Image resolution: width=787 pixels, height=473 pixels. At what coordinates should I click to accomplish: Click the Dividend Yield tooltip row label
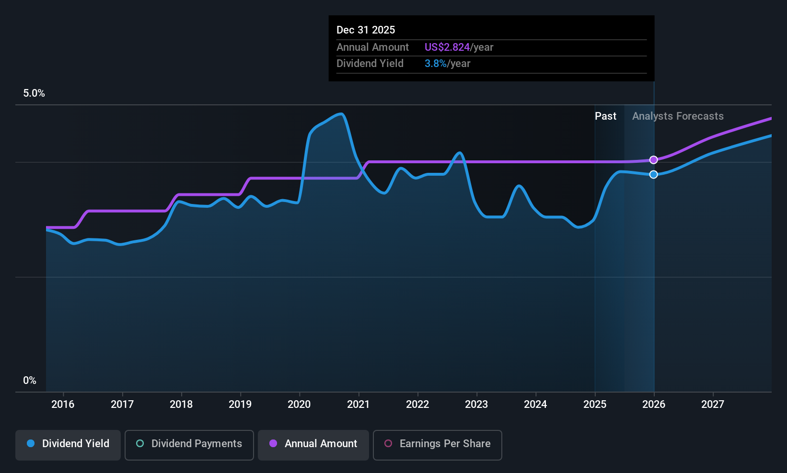[x=370, y=63]
